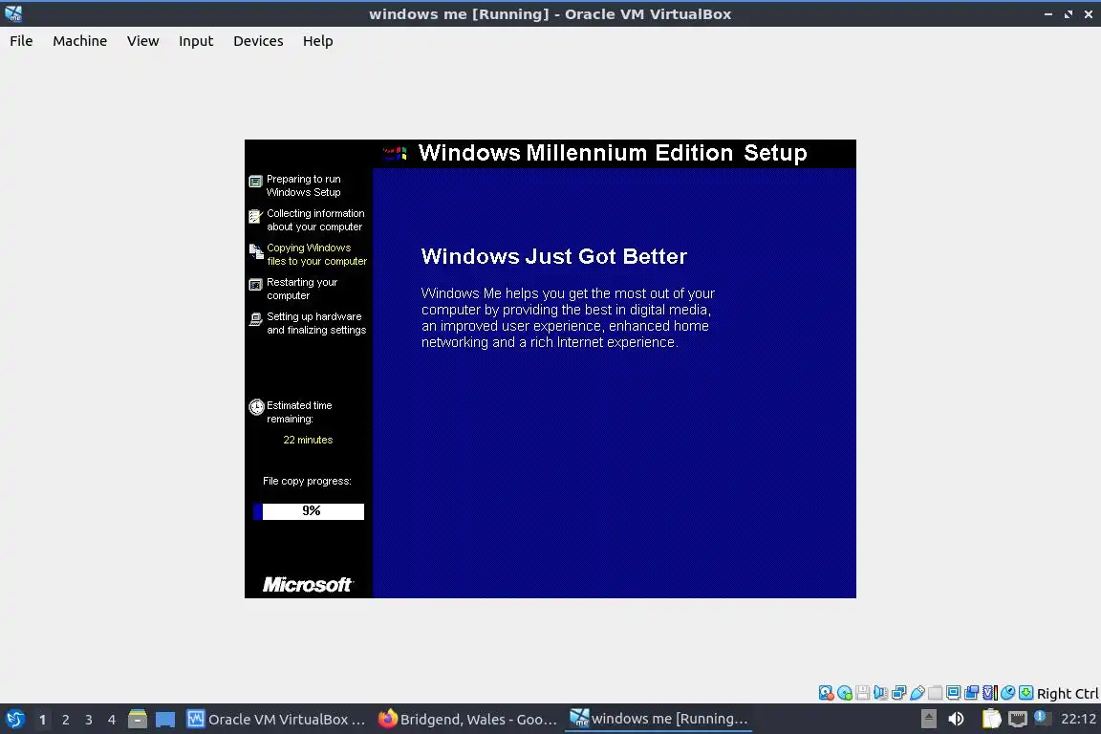Switch to Oracle VM VirtualBox Manager window
Image resolution: width=1101 pixels, height=734 pixels.
point(276,720)
